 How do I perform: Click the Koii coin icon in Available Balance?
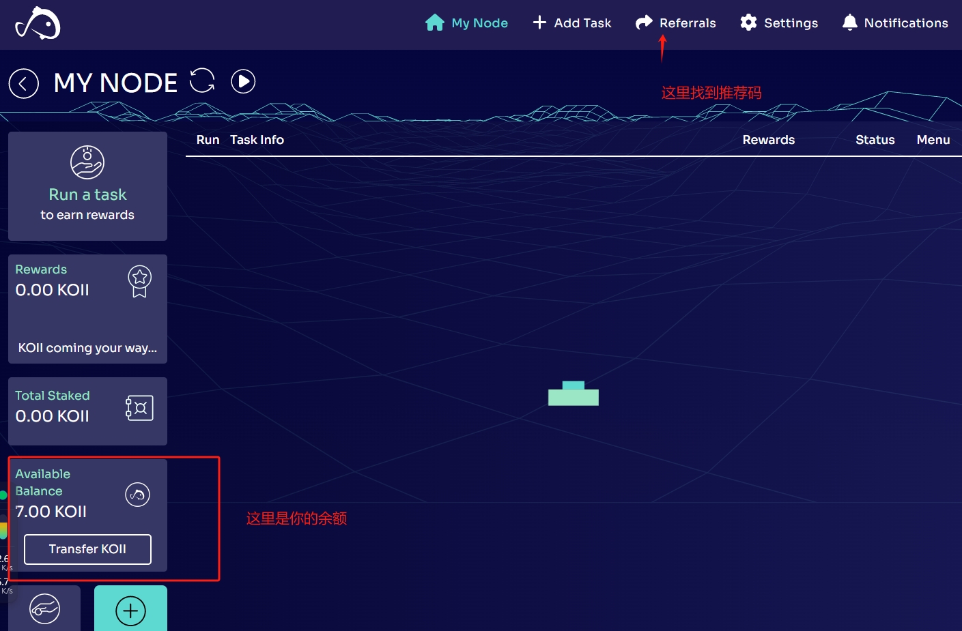[137, 495]
